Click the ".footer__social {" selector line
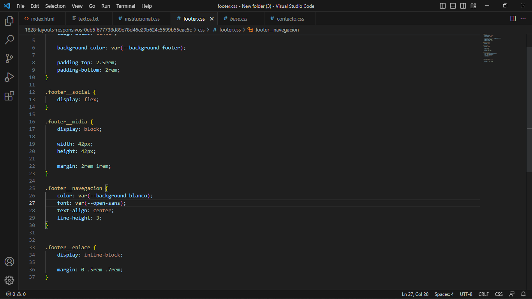Screen dimensions: 532x299 point(70,92)
